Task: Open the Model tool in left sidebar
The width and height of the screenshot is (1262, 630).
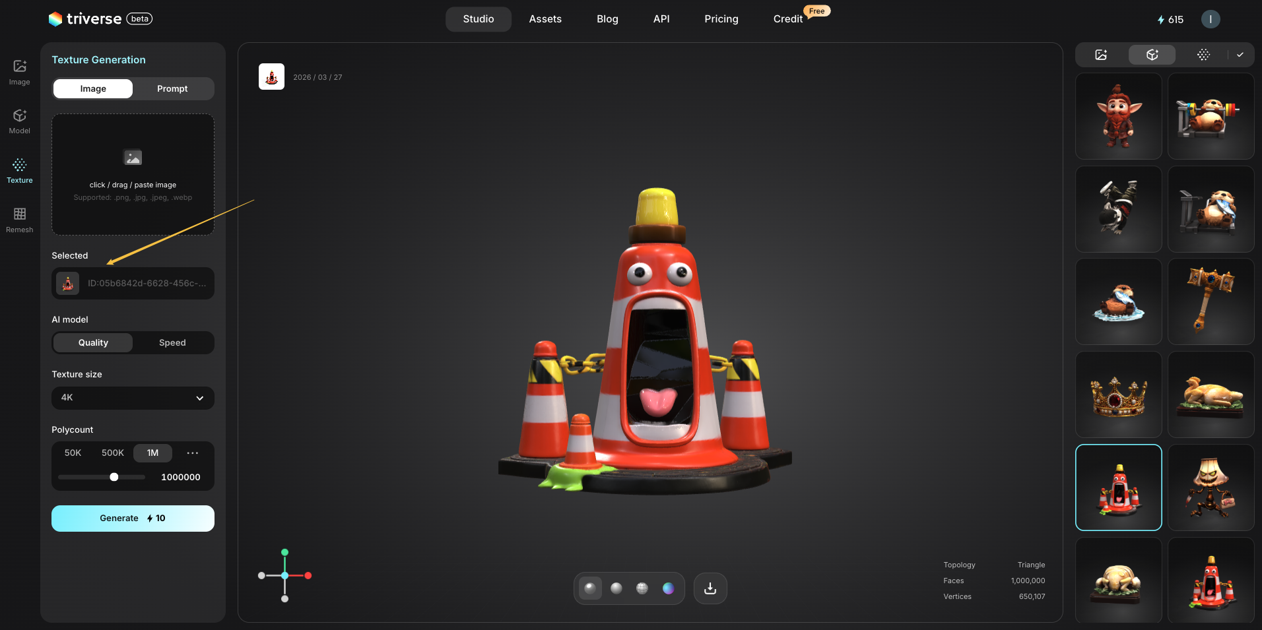Action: pos(20,121)
